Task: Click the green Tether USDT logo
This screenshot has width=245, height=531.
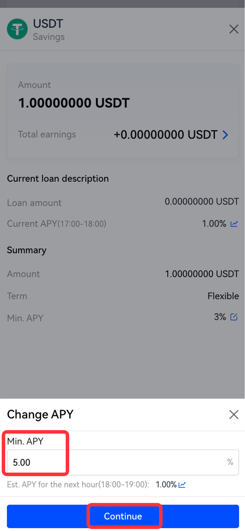Action: (17, 29)
